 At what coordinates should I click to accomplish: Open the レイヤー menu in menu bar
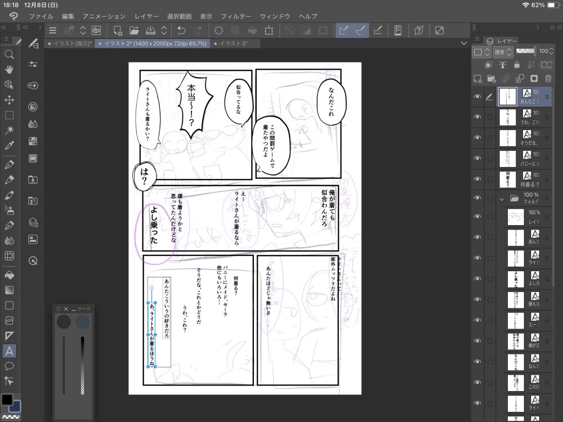pos(146,16)
